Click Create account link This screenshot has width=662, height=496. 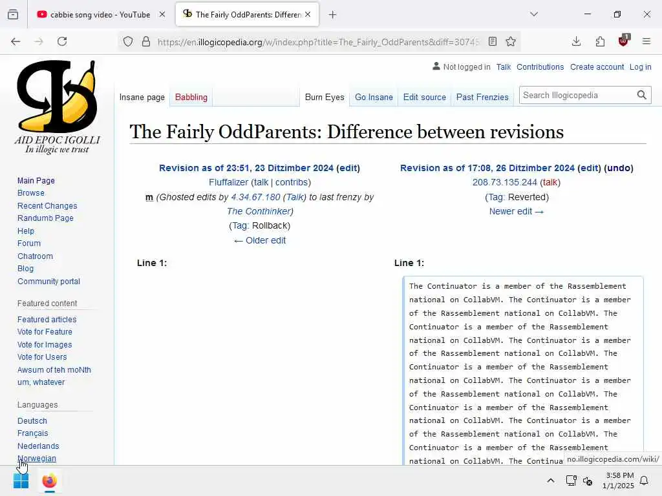click(597, 67)
